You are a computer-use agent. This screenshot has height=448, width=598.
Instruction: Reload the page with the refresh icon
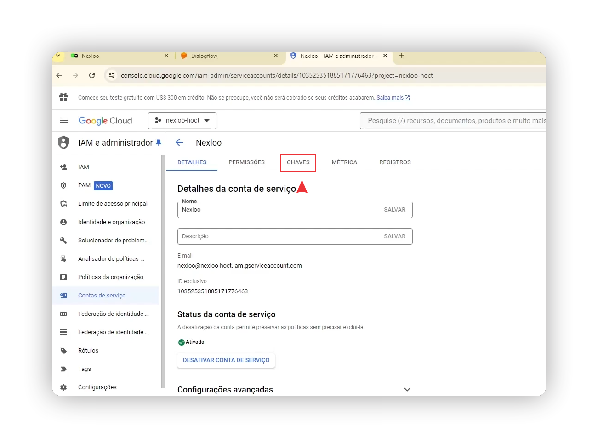(x=92, y=75)
